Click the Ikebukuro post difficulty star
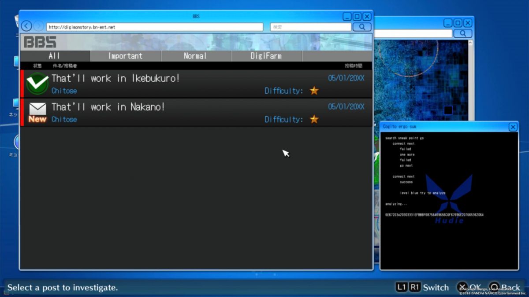The width and height of the screenshot is (529, 297). click(314, 91)
